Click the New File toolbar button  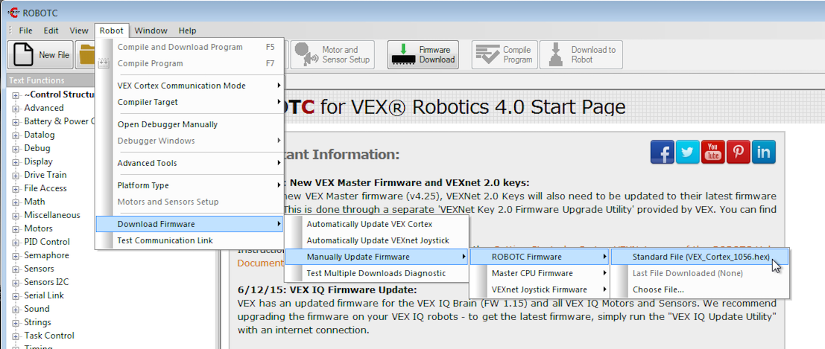(x=40, y=54)
